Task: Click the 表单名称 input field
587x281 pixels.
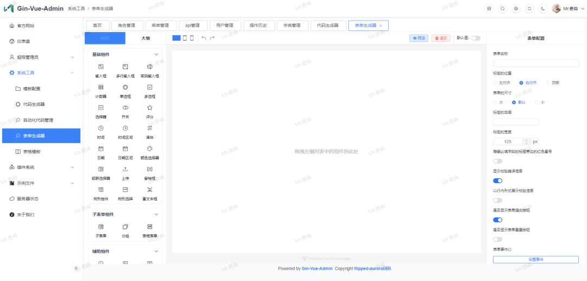Action: 535,63
